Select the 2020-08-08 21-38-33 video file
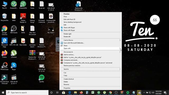This screenshot has height=95, width=169. coord(51,7)
